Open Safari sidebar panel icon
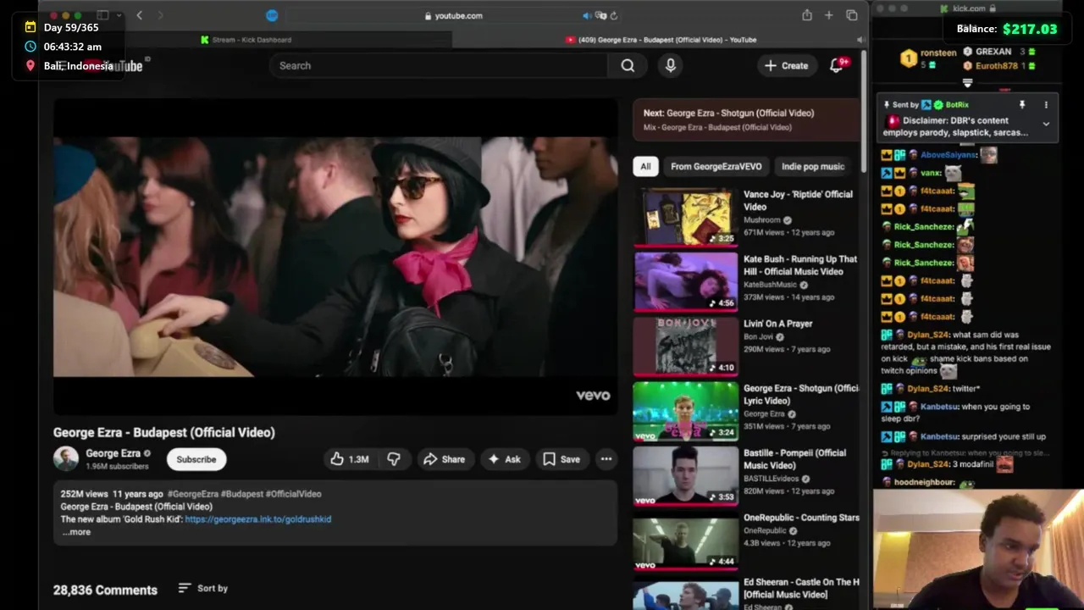This screenshot has height=610, width=1084. click(102, 15)
